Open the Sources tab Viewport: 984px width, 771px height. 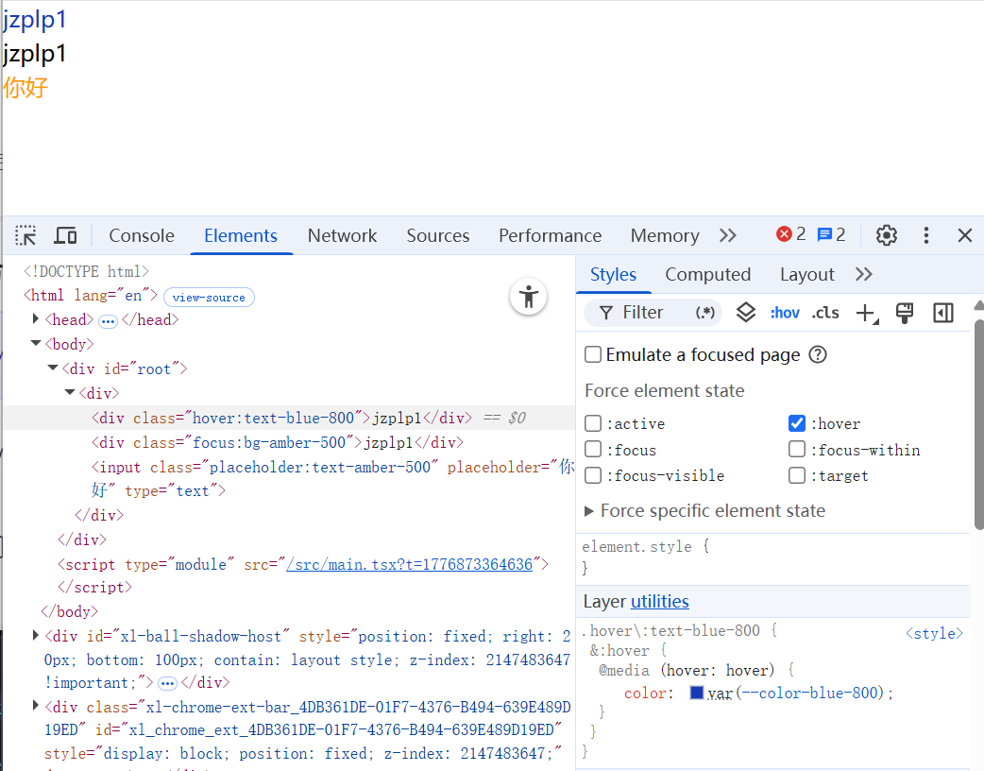point(438,235)
